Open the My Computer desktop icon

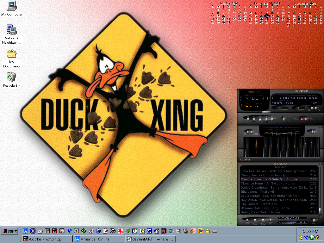(12, 9)
